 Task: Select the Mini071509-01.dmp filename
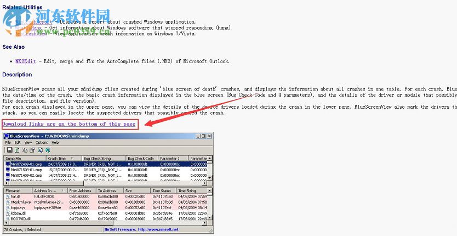tap(26, 170)
